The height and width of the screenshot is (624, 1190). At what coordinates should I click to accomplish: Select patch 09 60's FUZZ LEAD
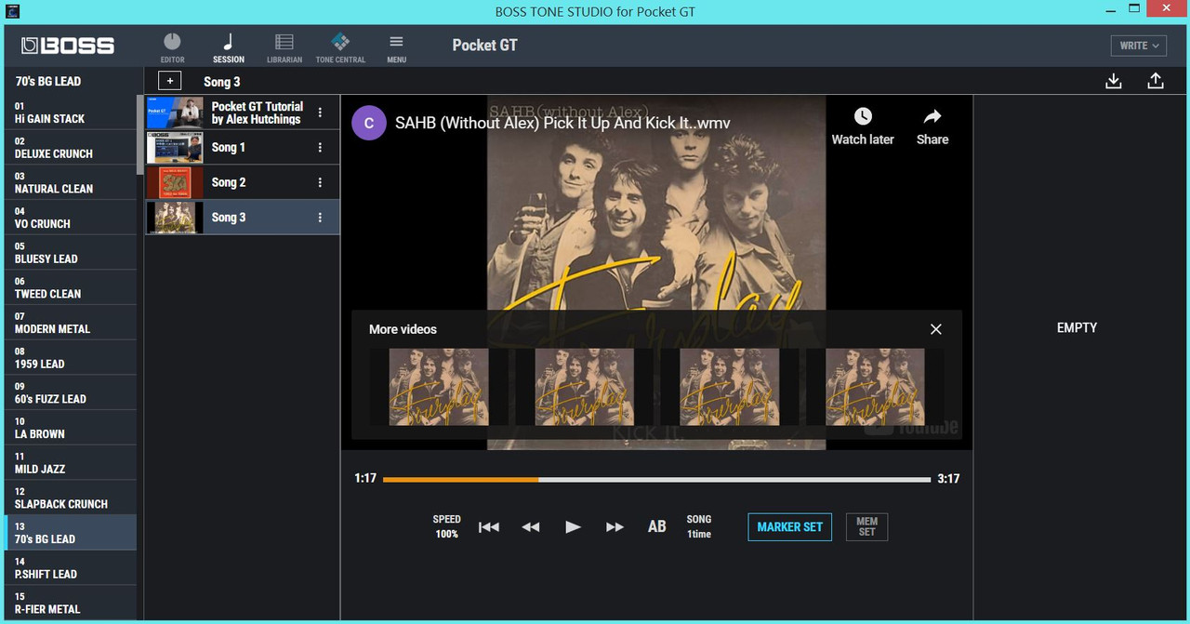[71, 392]
